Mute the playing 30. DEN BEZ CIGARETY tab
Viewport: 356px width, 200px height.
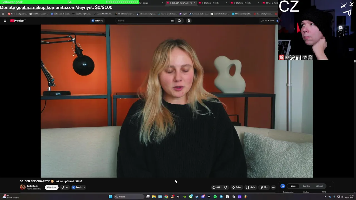191,3
